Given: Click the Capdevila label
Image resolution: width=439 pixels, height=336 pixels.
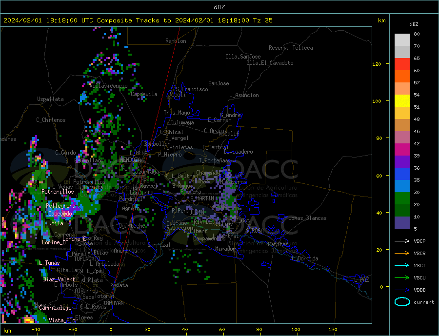Looking at the screenshot, I should (144, 94).
